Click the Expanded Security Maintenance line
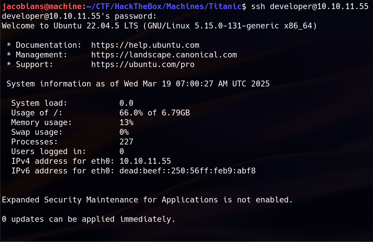The height and width of the screenshot is (242, 373). tap(148, 200)
